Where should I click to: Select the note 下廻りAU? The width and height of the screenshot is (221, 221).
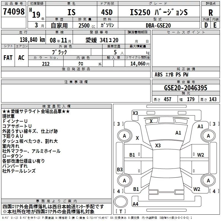[13, 136]
